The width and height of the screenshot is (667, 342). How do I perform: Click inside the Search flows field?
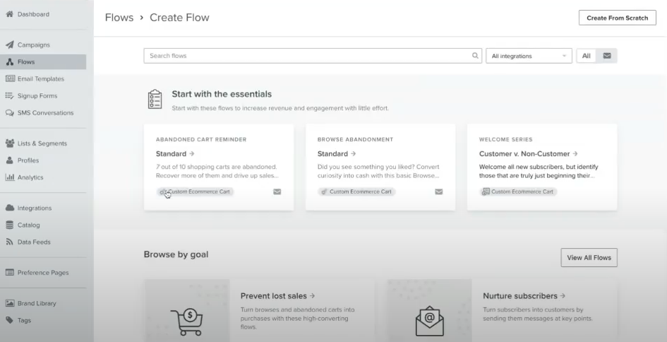pyautogui.click(x=307, y=56)
